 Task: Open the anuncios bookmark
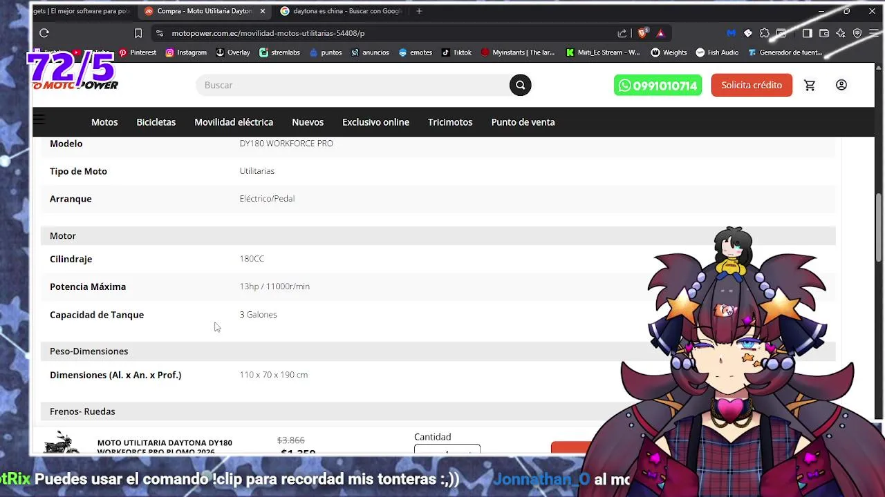pyautogui.click(x=370, y=52)
